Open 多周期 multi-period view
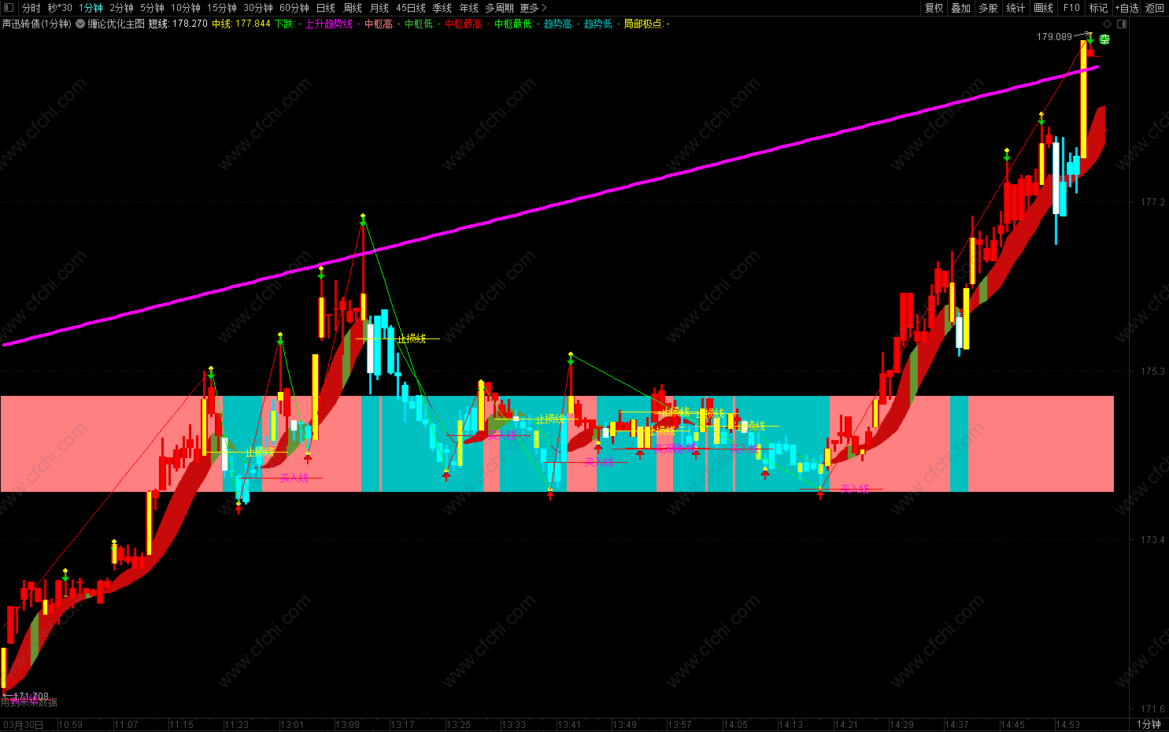Viewport: 1169px width, 732px height. [x=499, y=8]
